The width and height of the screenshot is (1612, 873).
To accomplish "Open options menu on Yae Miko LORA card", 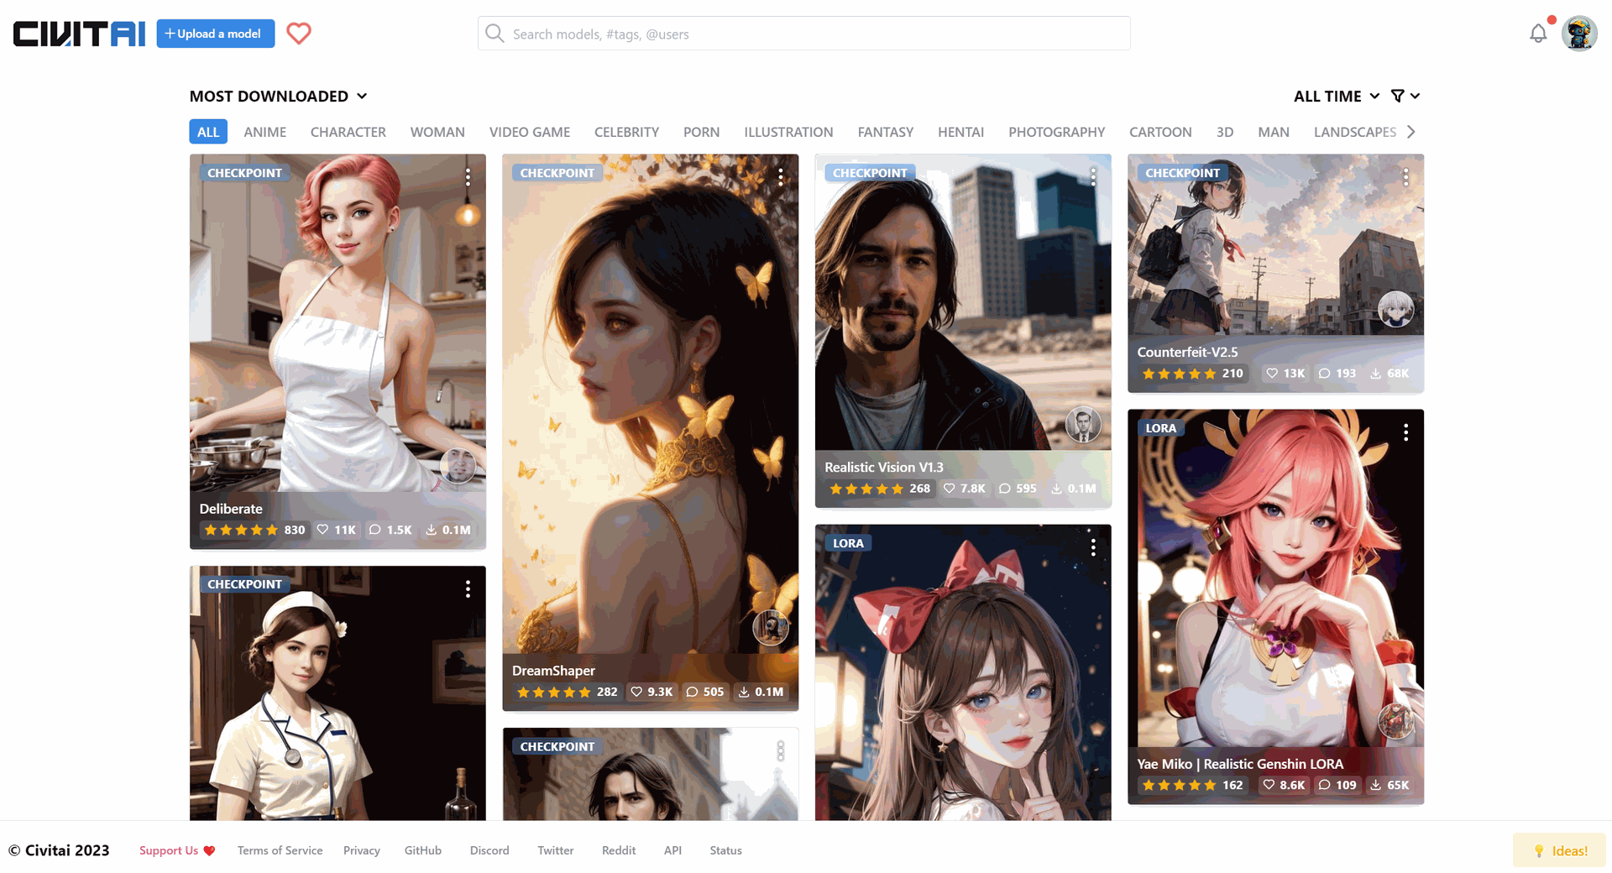I will (1406, 432).
